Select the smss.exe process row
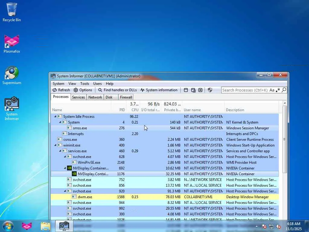The width and height of the screenshot is (309, 232). (165, 128)
